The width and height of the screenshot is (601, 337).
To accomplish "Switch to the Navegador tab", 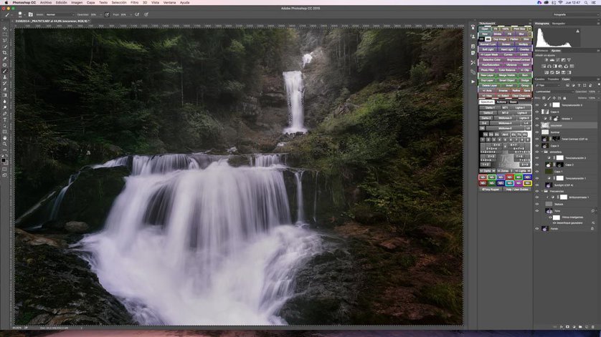I will [559, 24].
